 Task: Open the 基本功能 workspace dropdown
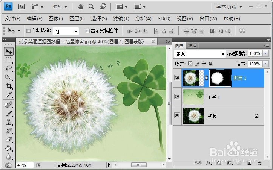pos(229,7)
